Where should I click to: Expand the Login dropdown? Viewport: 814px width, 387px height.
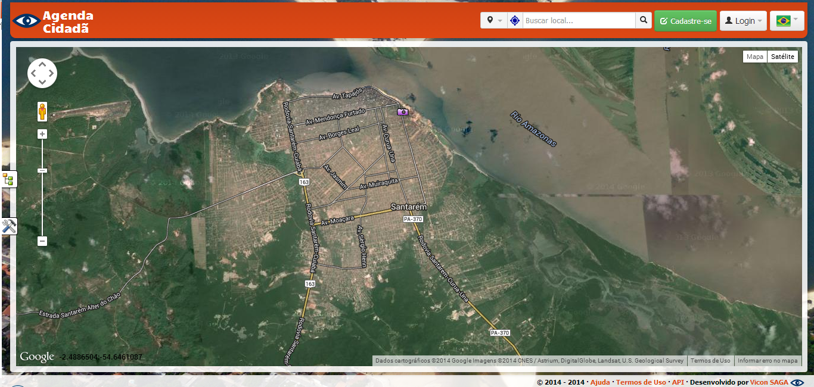pyautogui.click(x=743, y=21)
